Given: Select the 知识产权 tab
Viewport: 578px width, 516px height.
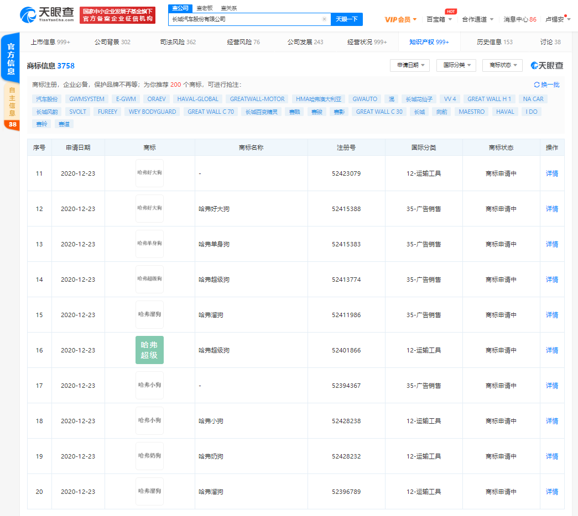Looking at the screenshot, I should (x=429, y=42).
